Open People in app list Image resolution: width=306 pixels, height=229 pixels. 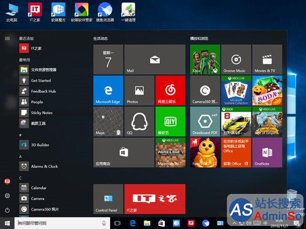coord(52,102)
